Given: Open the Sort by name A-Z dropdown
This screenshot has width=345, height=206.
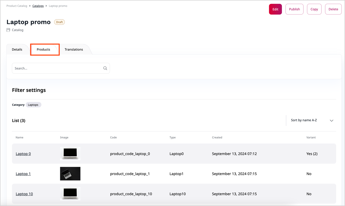Looking at the screenshot, I should click(x=304, y=120).
